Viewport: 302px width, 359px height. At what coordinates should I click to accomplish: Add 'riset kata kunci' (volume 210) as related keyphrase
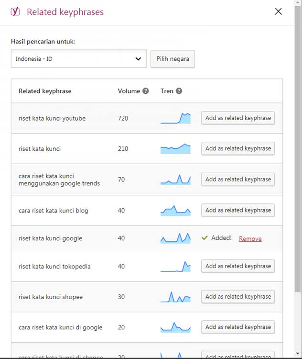point(238,148)
